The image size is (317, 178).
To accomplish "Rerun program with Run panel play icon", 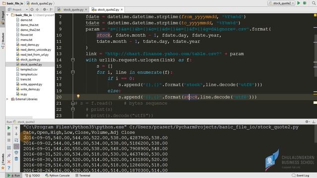I will (9, 128).
